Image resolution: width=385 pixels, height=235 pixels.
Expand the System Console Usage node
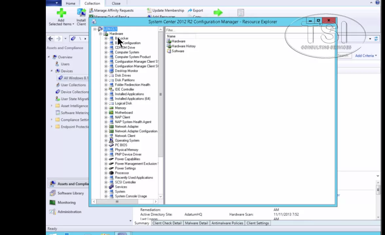(106, 196)
